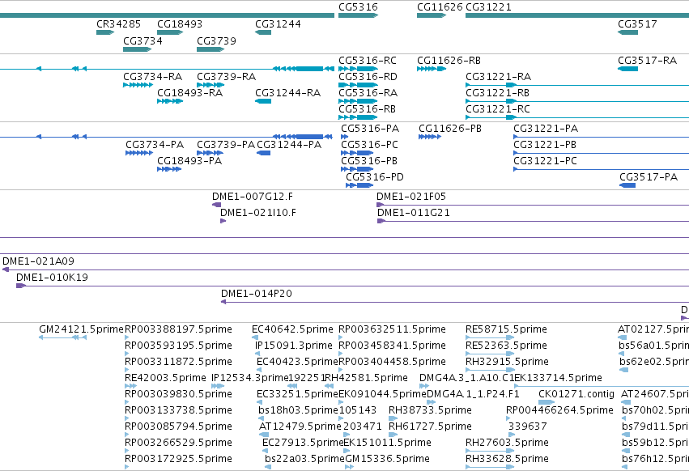The height and width of the screenshot is (471, 689).
Task: Click clone DME1-021A09
Action: (x=346, y=269)
